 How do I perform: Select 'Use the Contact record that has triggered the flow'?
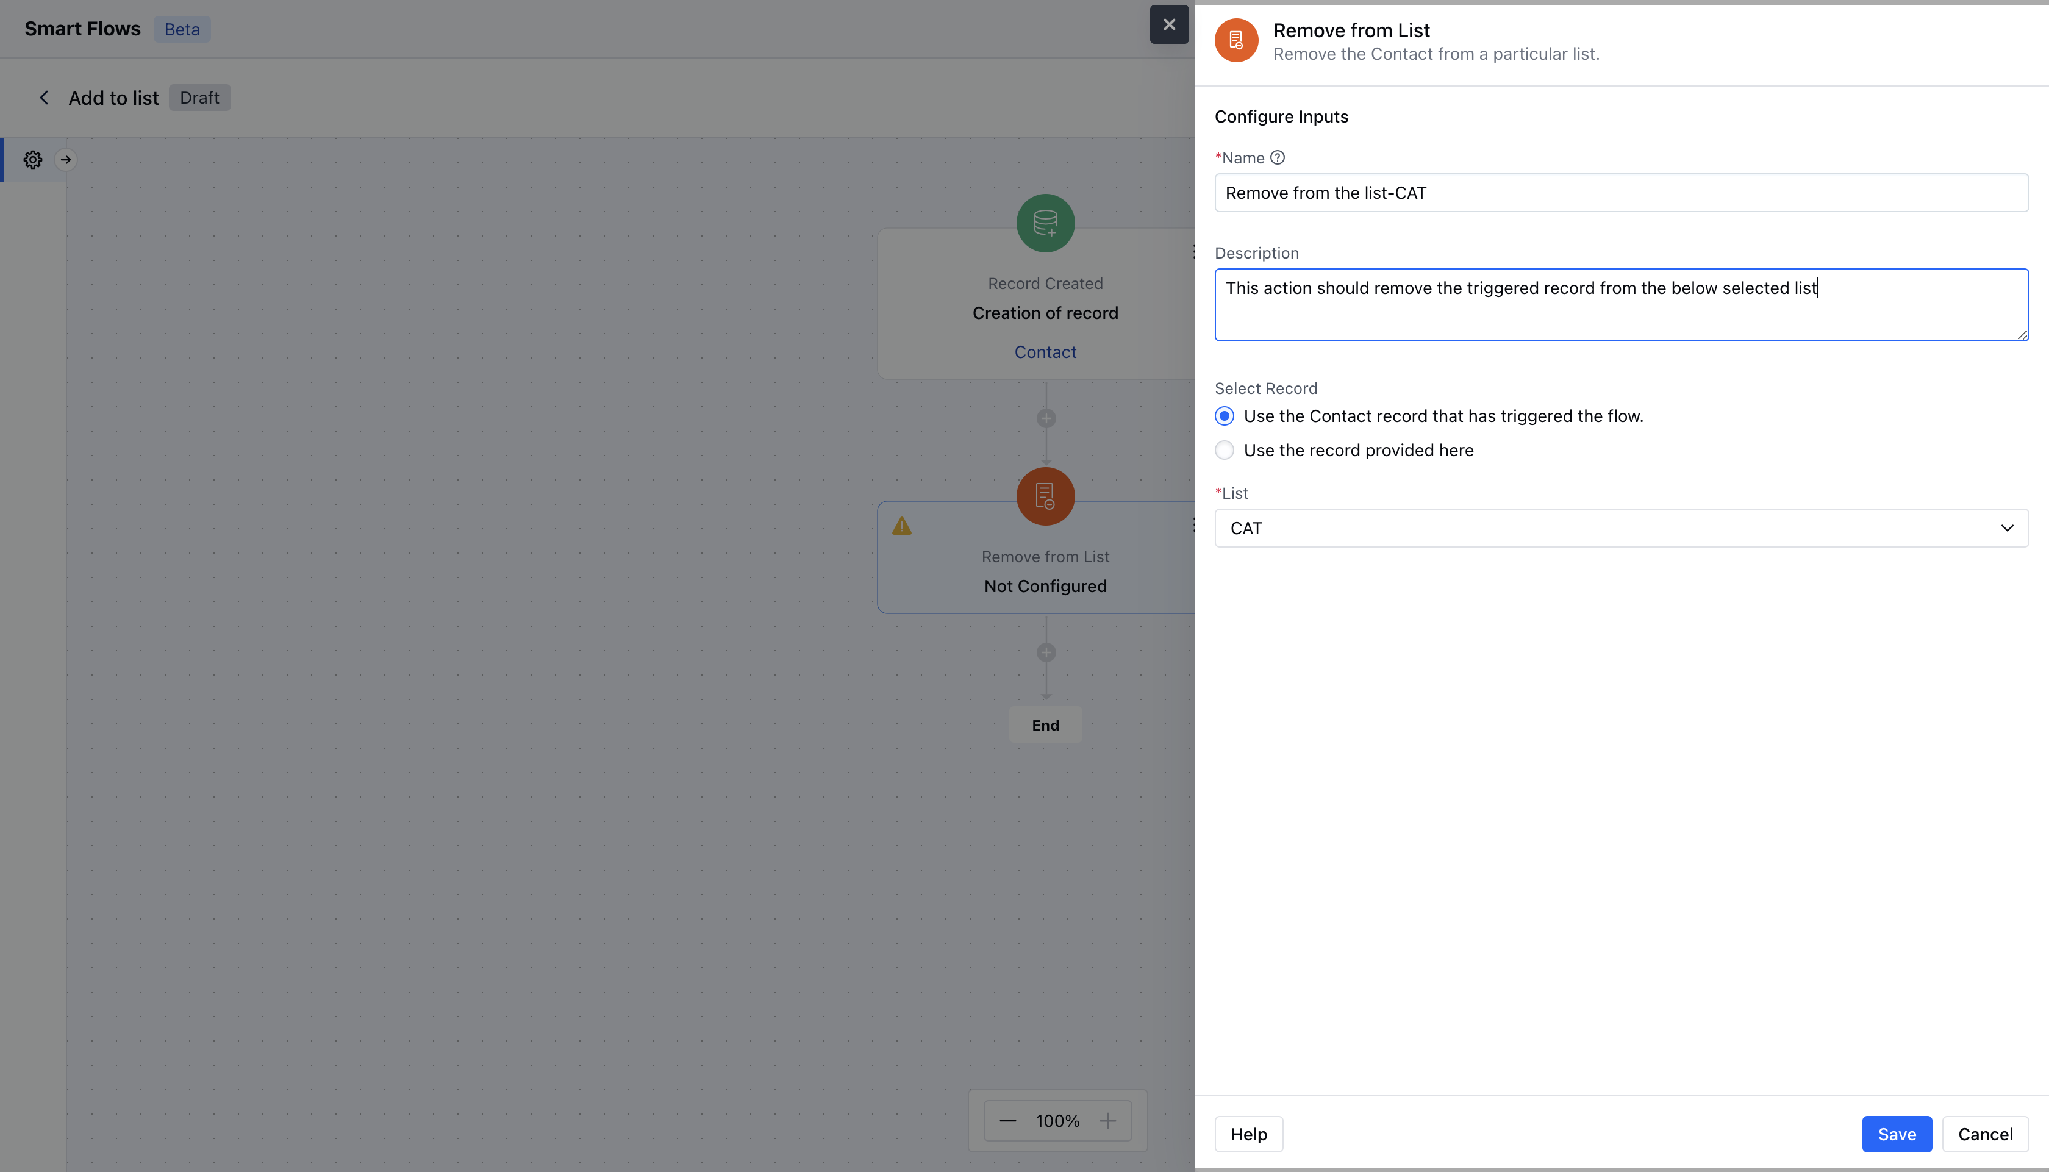pyautogui.click(x=1224, y=415)
